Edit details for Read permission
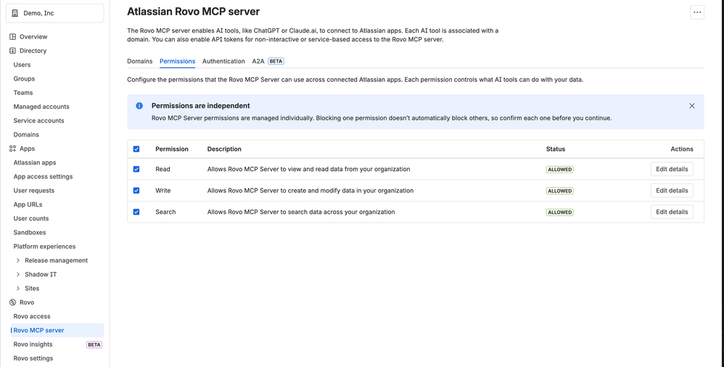 pyautogui.click(x=672, y=170)
